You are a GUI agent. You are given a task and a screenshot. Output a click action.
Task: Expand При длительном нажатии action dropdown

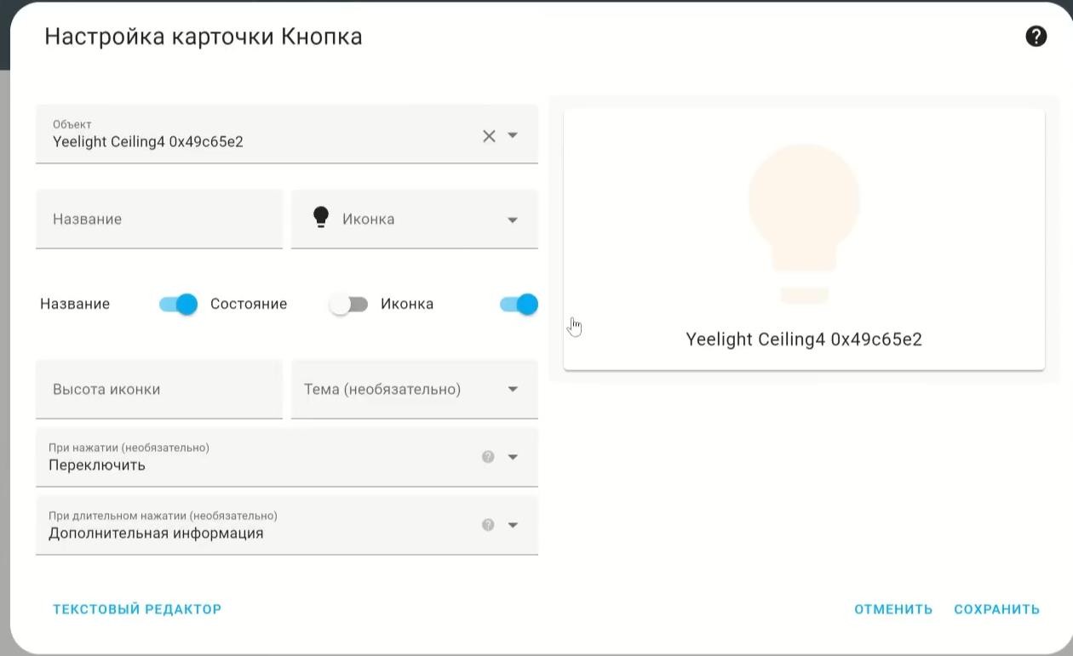click(x=513, y=525)
